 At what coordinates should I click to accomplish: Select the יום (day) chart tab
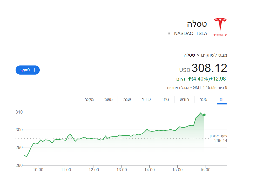(x=222, y=100)
